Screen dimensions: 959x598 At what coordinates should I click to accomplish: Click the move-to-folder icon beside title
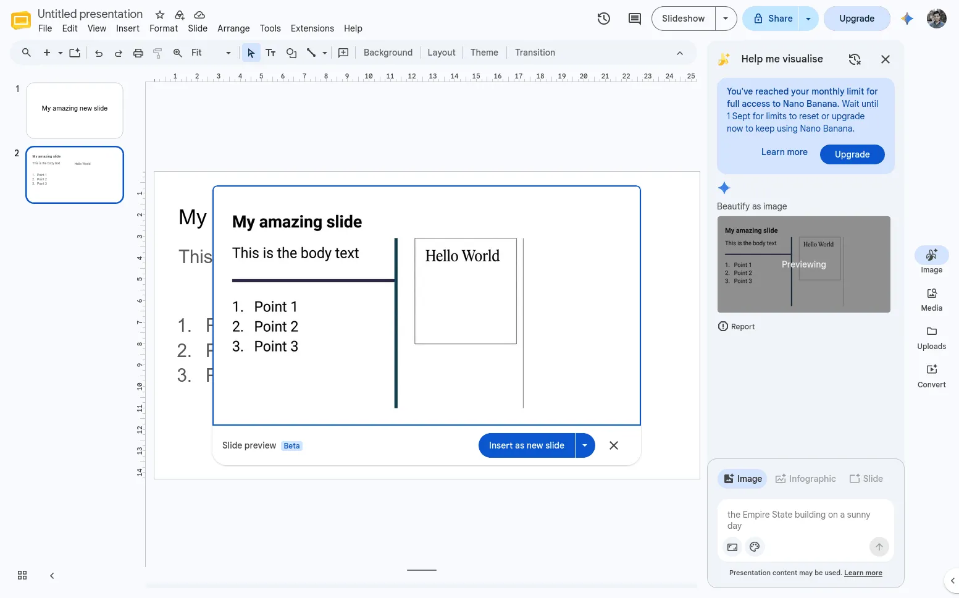[180, 15]
